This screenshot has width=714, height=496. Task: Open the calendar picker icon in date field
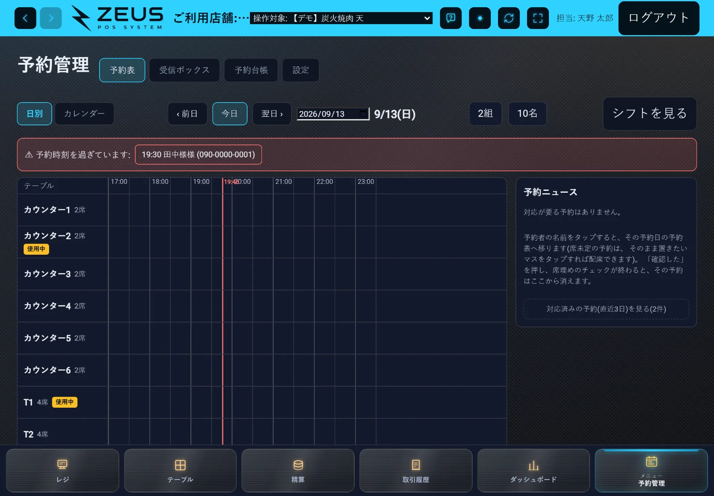pyautogui.click(x=363, y=113)
